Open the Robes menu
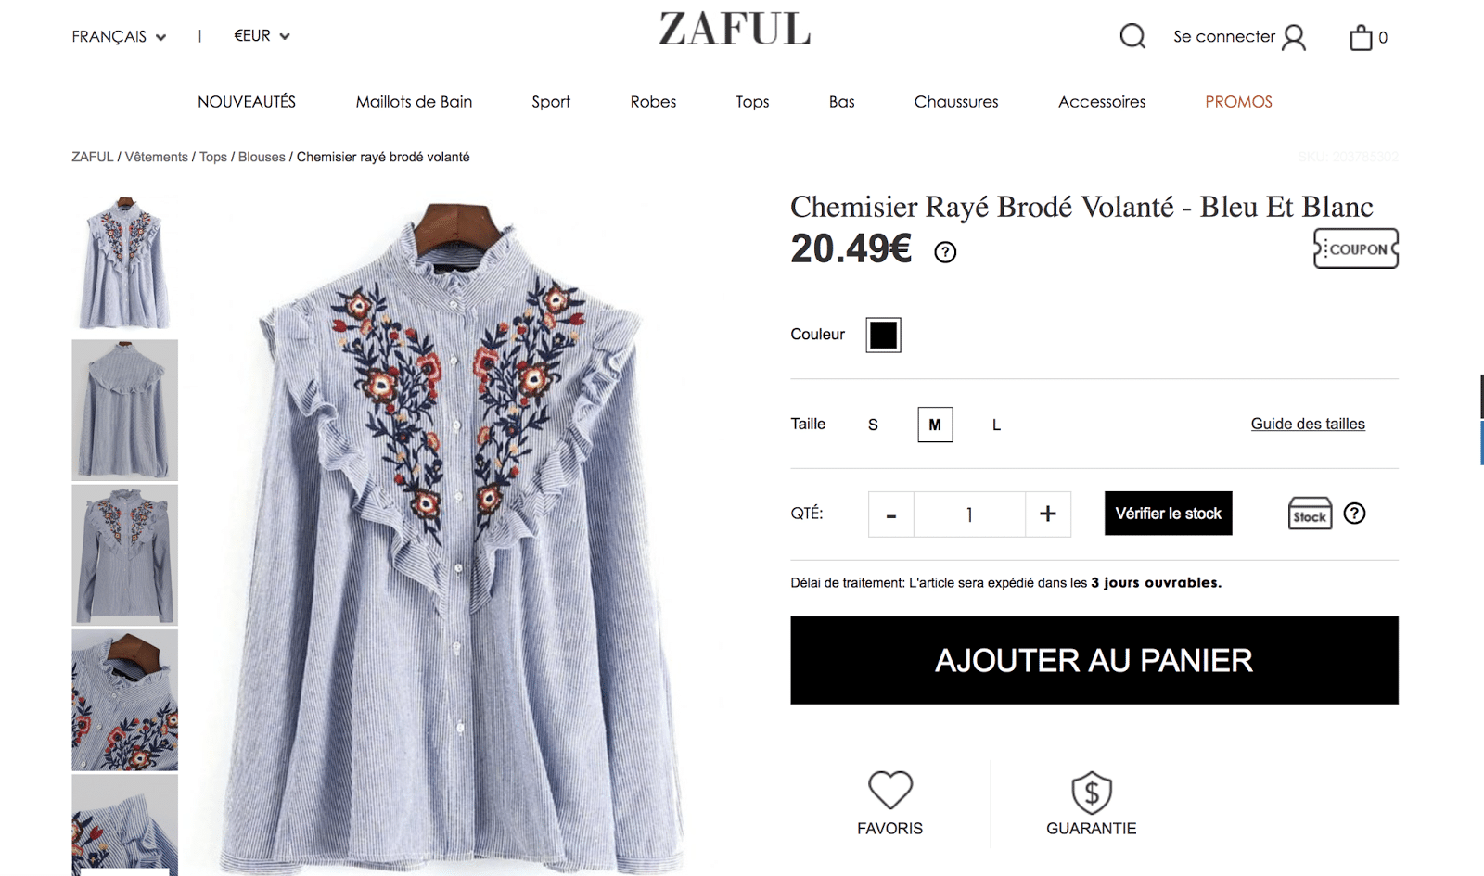Viewport: 1484px width, 876px height. (x=653, y=102)
